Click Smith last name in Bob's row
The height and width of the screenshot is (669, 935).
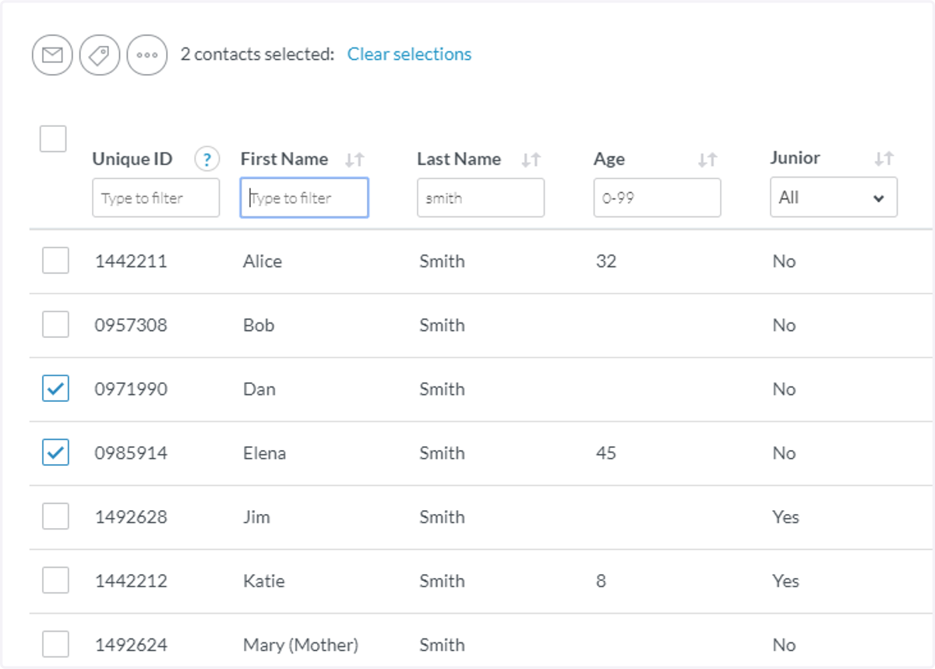pos(442,325)
